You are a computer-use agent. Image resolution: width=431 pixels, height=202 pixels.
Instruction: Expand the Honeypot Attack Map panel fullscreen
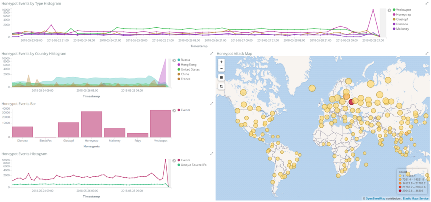tap(427, 53)
